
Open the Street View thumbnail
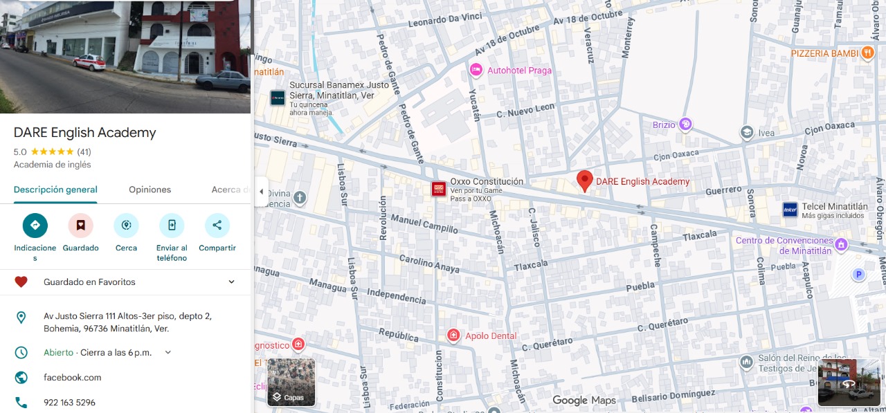[x=849, y=382]
